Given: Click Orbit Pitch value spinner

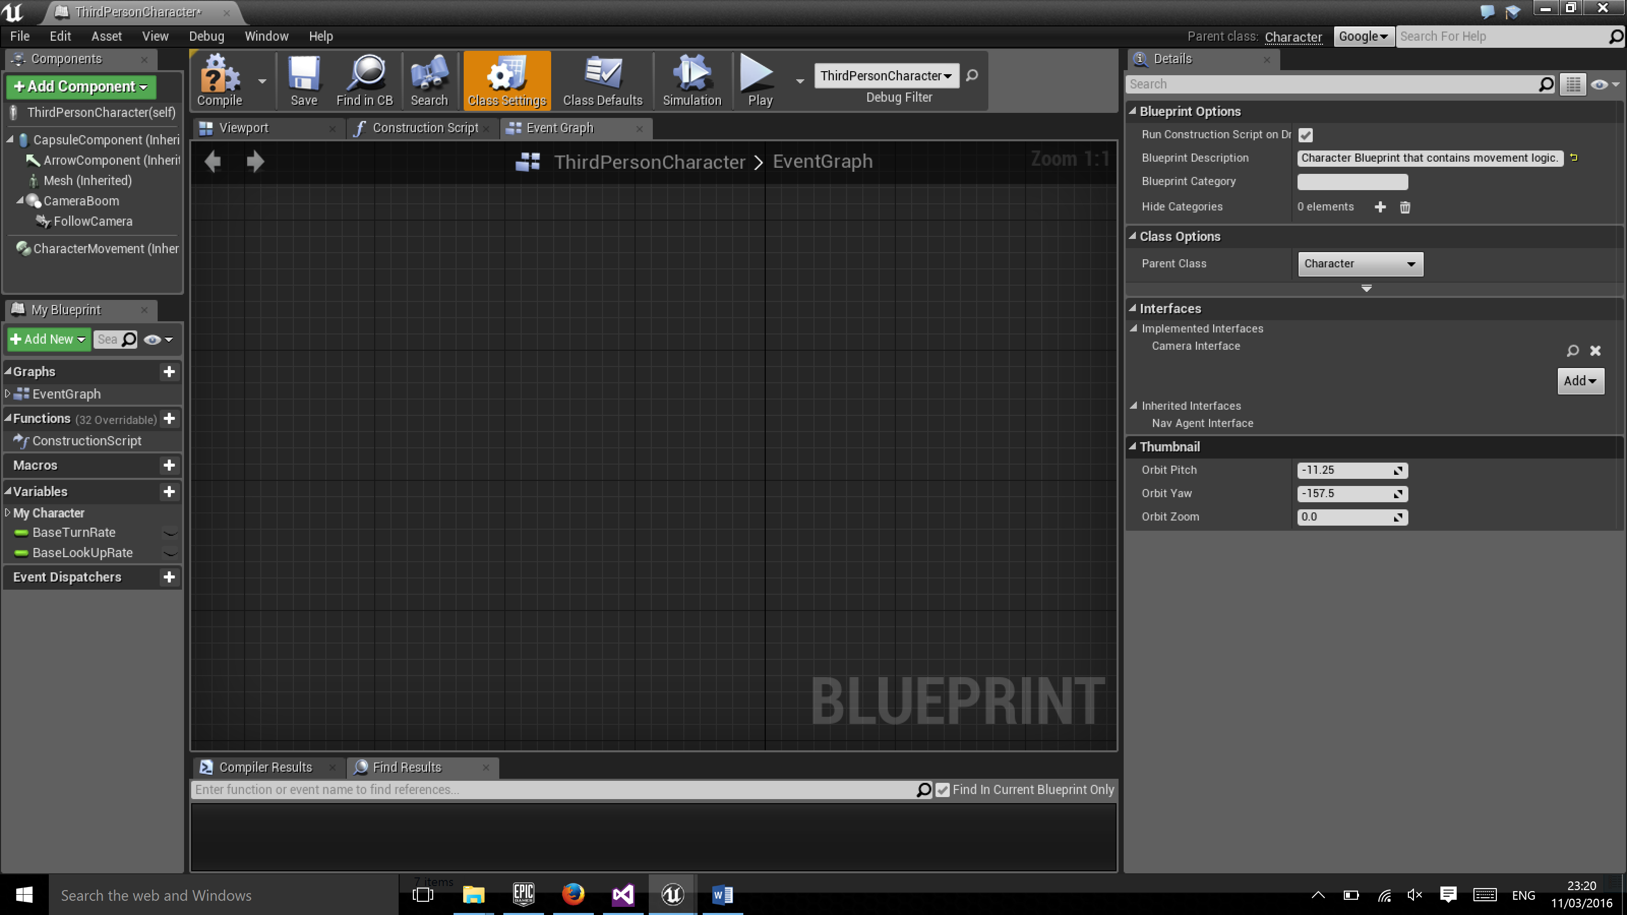Looking at the screenshot, I should click(x=1352, y=470).
